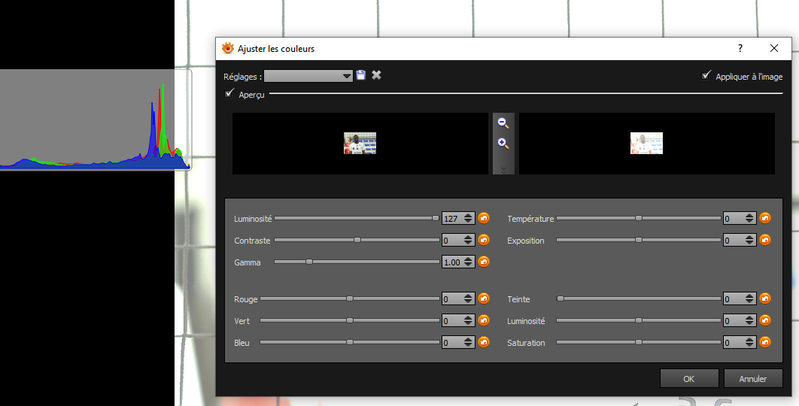The height and width of the screenshot is (406, 799).
Task: Click the Rouge value stepper
Action: [x=458, y=299]
